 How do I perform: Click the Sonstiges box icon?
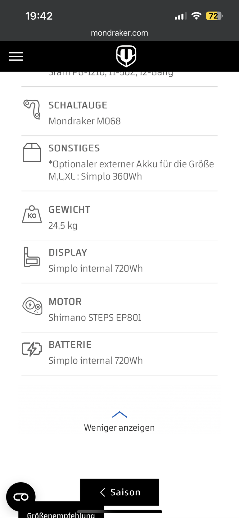pyautogui.click(x=32, y=152)
